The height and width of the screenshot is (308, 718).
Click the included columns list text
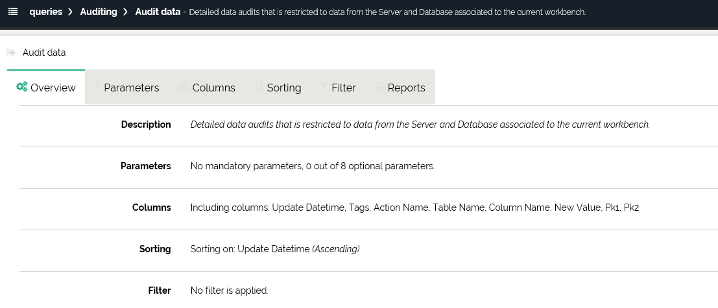pos(415,207)
